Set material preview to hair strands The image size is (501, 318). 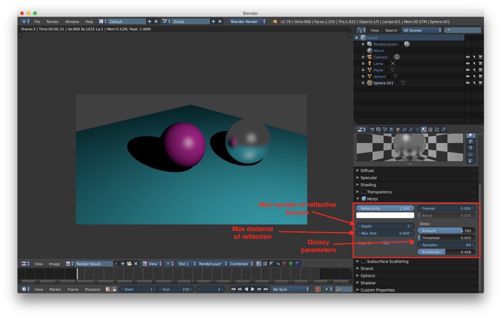click(x=471, y=154)
